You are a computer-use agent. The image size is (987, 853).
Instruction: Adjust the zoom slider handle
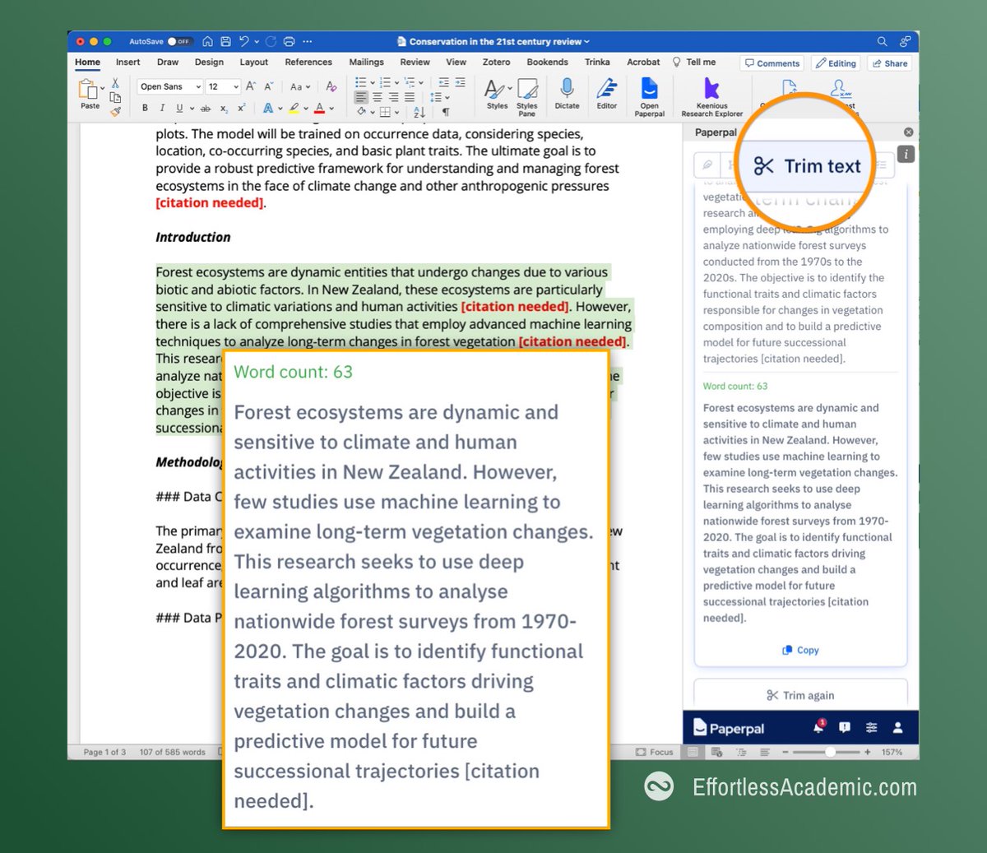tap(830, 752)
